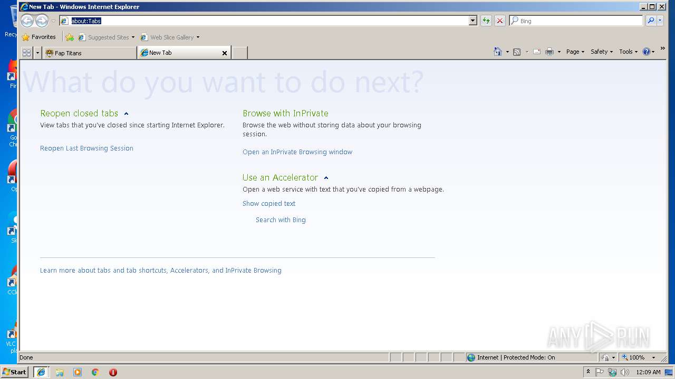Image resolution: width=675 pixels, height=379 pixels.
Task: Open the search provider dropdown arrow
Action: [x=660, y=21]
